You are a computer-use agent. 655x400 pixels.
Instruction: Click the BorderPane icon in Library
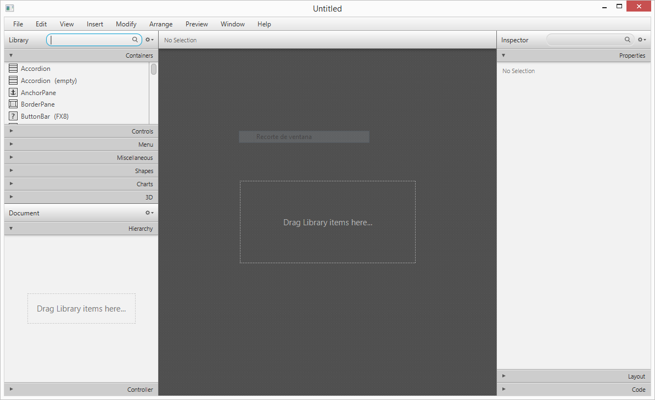coord(13,104)
